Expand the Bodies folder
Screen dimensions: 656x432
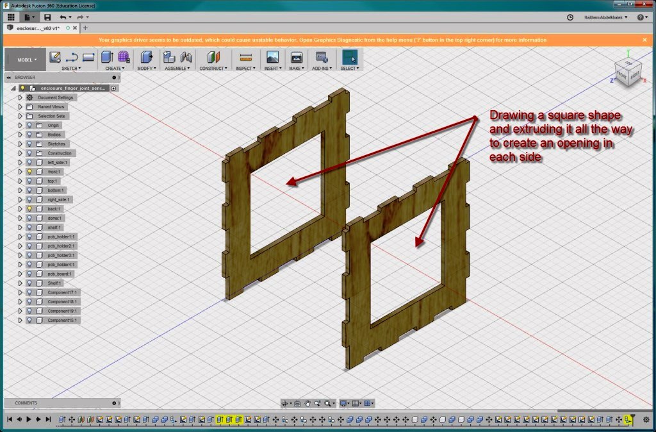(20, 135)
